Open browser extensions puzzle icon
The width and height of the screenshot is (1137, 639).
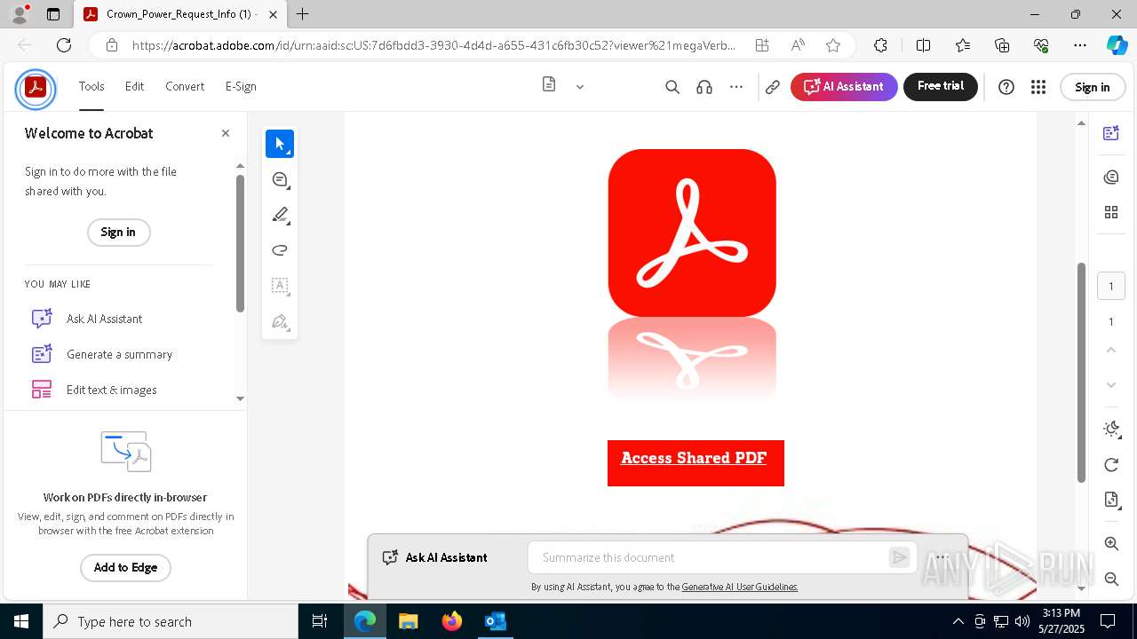coord(880,45)
